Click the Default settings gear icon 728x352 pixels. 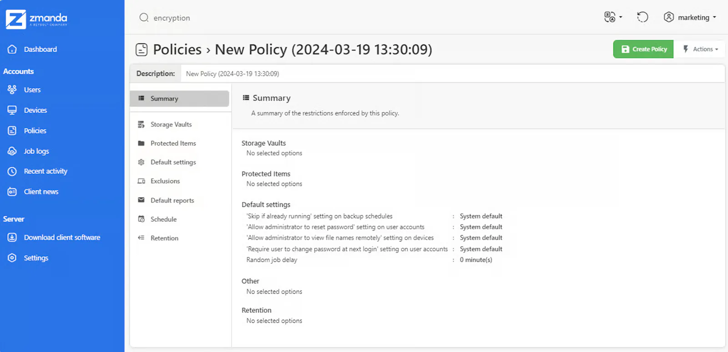pyautogui.click(x=141, y=162)
